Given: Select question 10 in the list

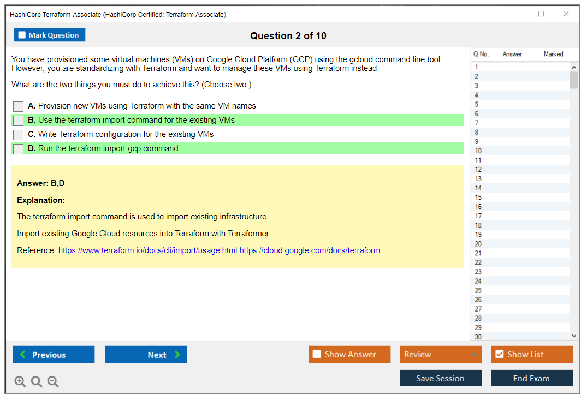Looking at the screenshot, I should click(478, 151).
